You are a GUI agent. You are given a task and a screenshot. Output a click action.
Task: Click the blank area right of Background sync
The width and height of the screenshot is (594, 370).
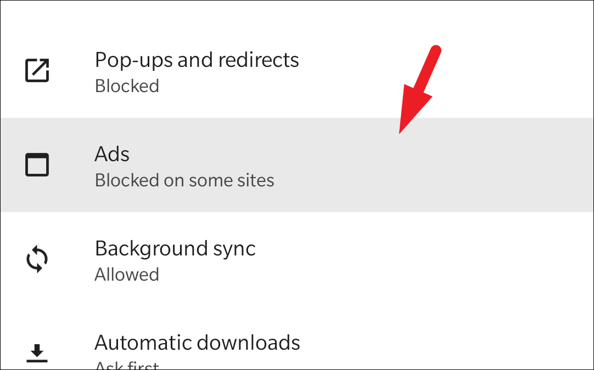[x=424, y=259]
